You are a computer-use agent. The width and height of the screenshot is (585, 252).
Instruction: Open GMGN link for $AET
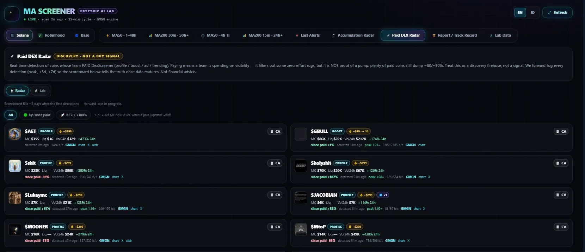tap(70, 145)
